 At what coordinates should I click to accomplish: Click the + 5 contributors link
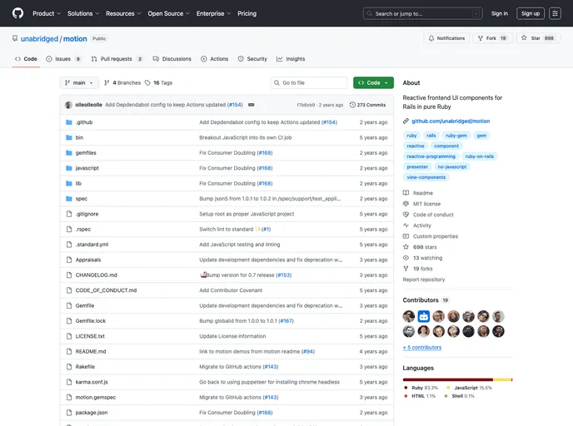[x=422, y=348]
